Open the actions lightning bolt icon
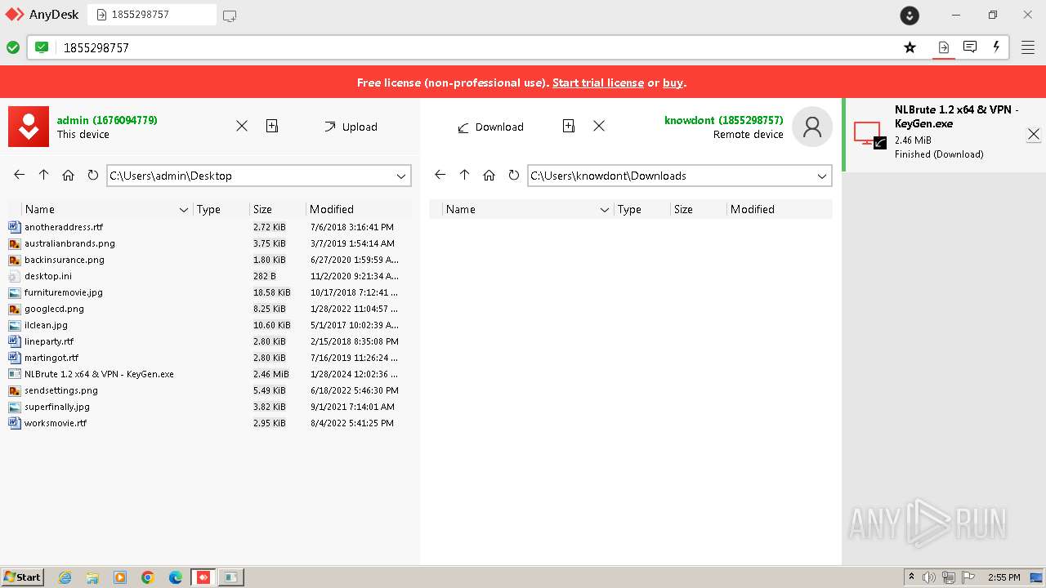This screenshot has height=588, width=1046. click(x=996, y=47)
